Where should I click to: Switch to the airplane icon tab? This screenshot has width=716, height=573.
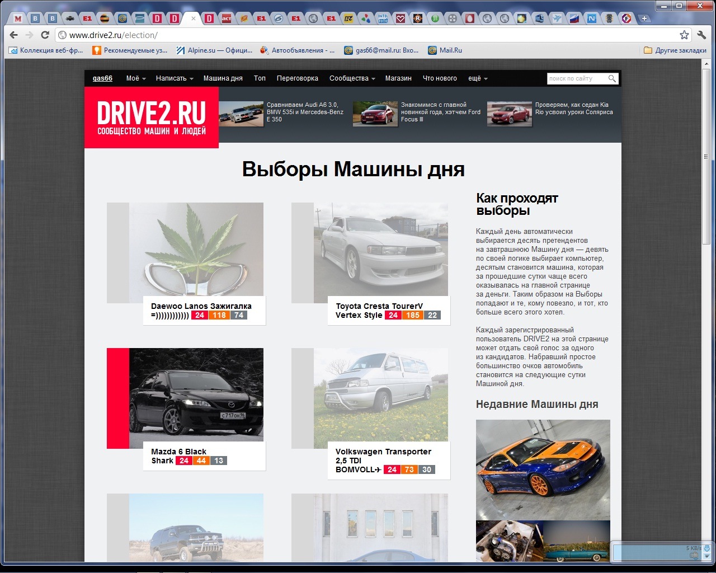tap(557, 18)
